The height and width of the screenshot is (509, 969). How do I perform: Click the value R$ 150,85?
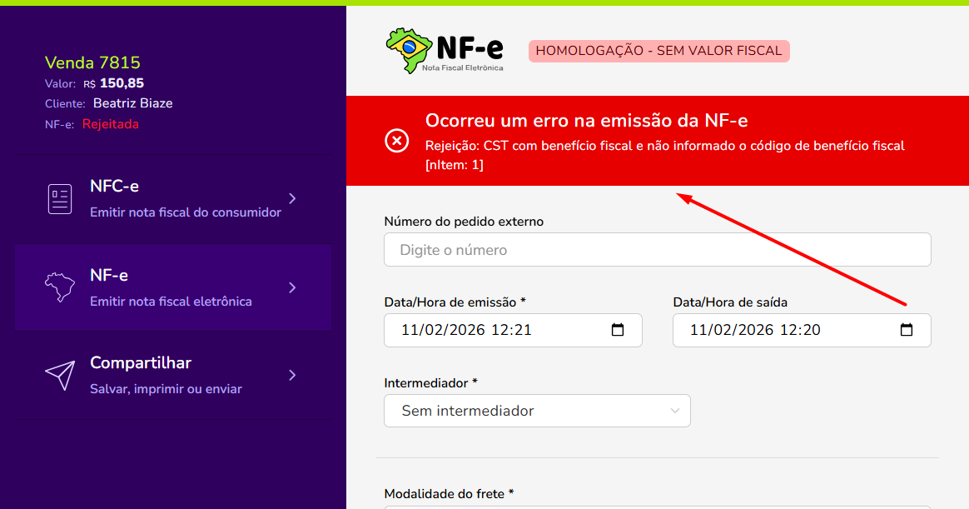click(114, 83)
